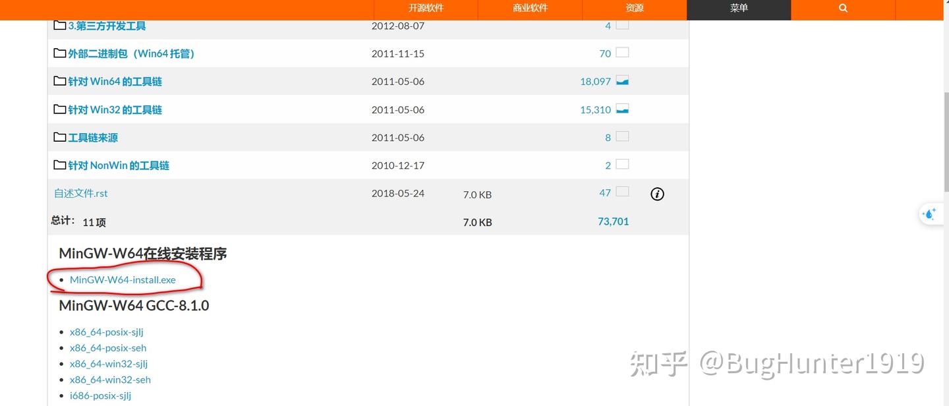Open the 资源 menu
Image resolution: width=949 pixels, height=406 pixels.
point(634,9)
